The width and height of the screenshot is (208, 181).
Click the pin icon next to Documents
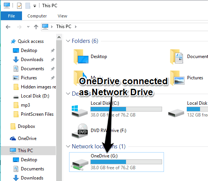[53, 69]
